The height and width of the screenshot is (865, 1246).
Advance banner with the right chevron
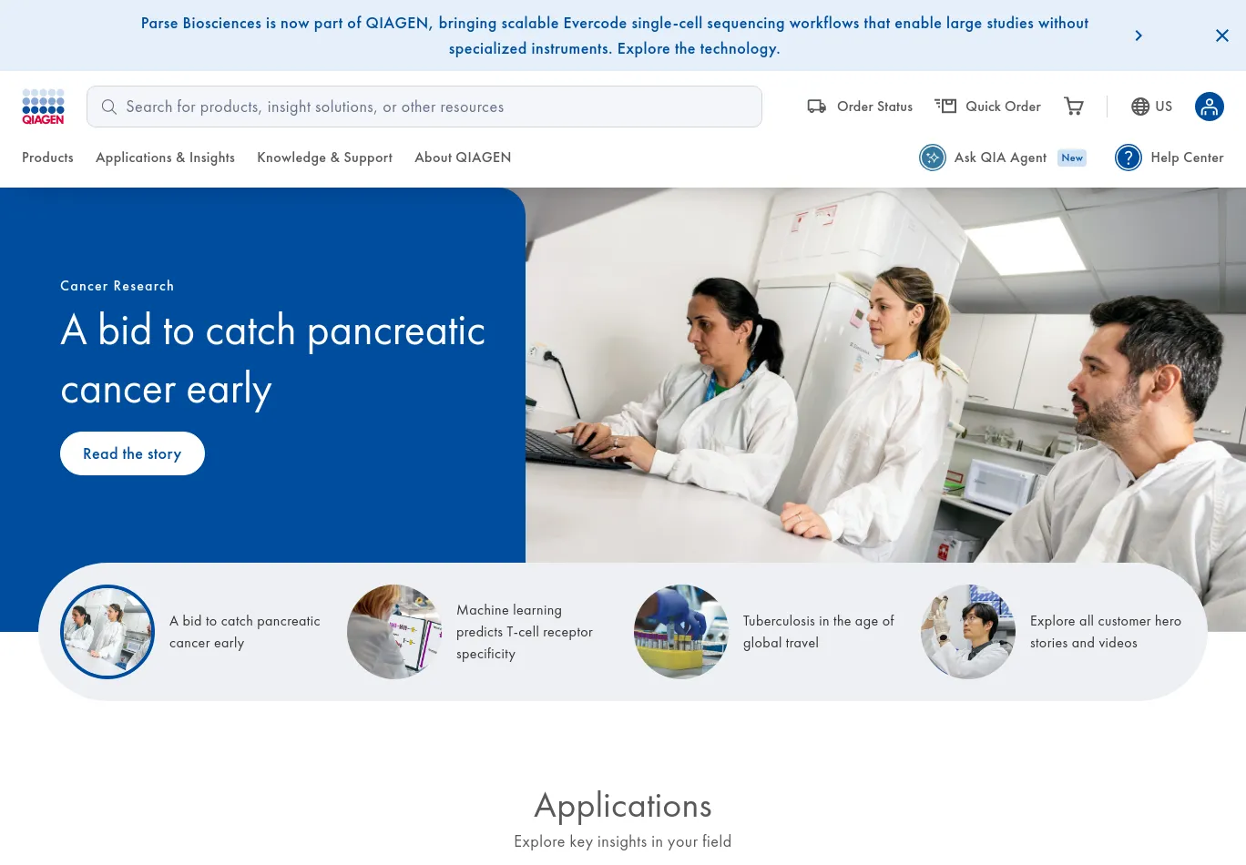pos(1139,36)
